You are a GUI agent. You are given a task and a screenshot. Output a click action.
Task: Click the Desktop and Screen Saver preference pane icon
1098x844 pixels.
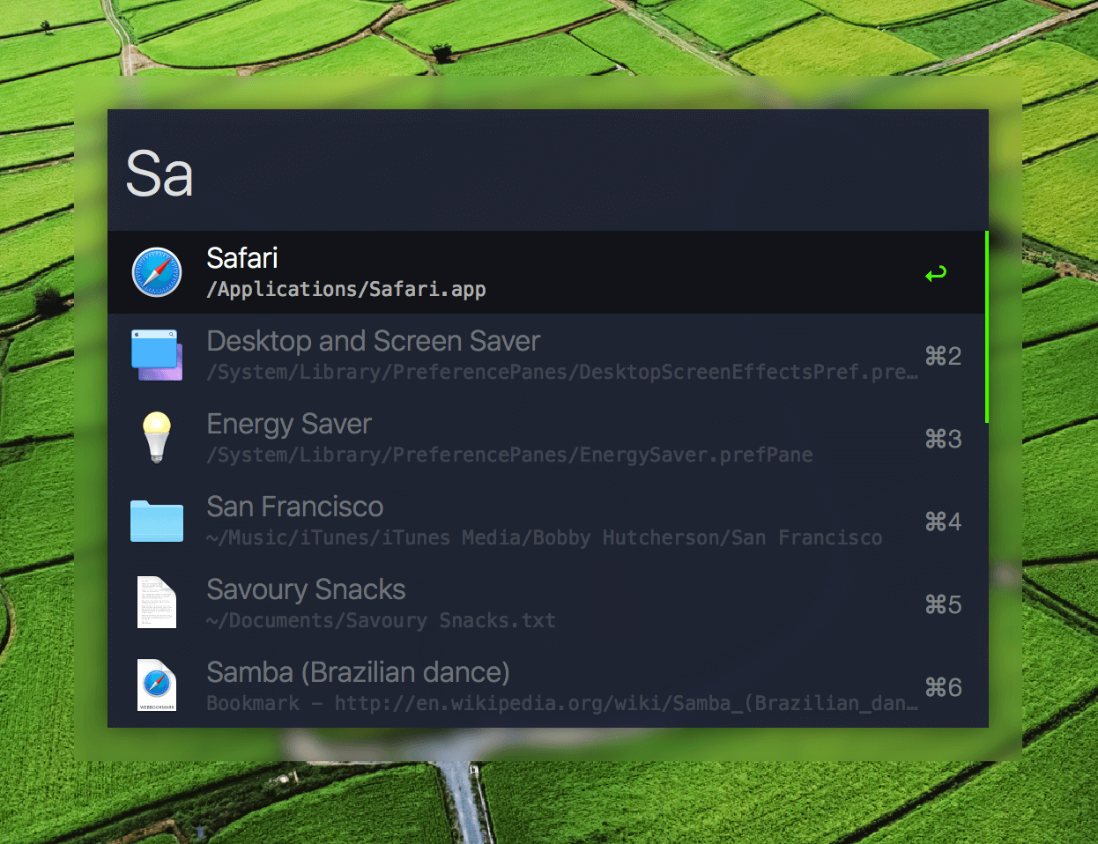coord(157,355)
